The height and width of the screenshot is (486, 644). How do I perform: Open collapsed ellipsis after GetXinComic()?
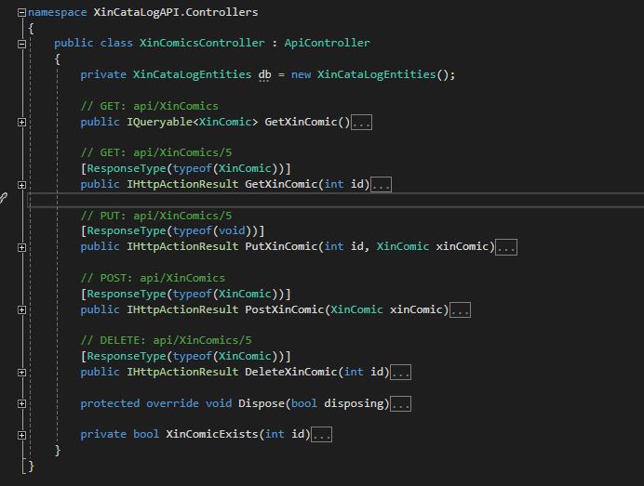[x=361, y=123]
